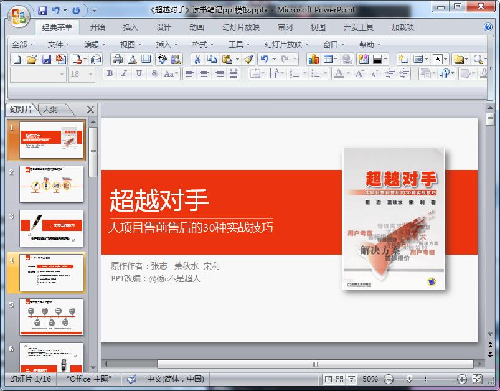Click the 50% zoom level button
The height and width of the screenshot is (391, 500).
pos(370,379)
